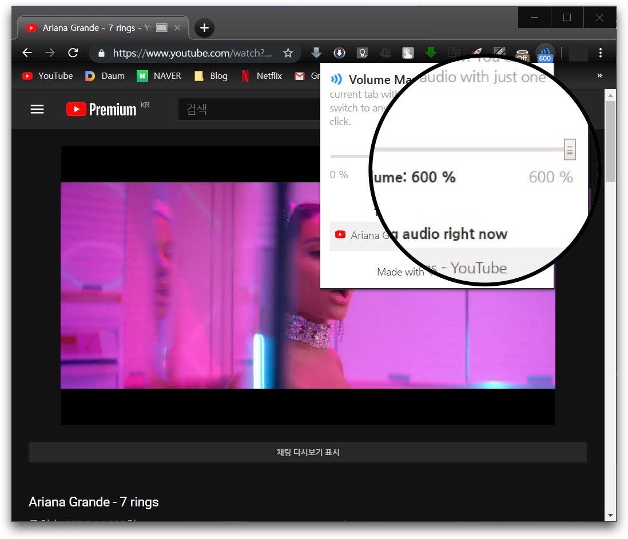The height and width of the screenshot is (539, 628).
Task: Open the Gmail bookmark icon
Action: pos(300,76)
